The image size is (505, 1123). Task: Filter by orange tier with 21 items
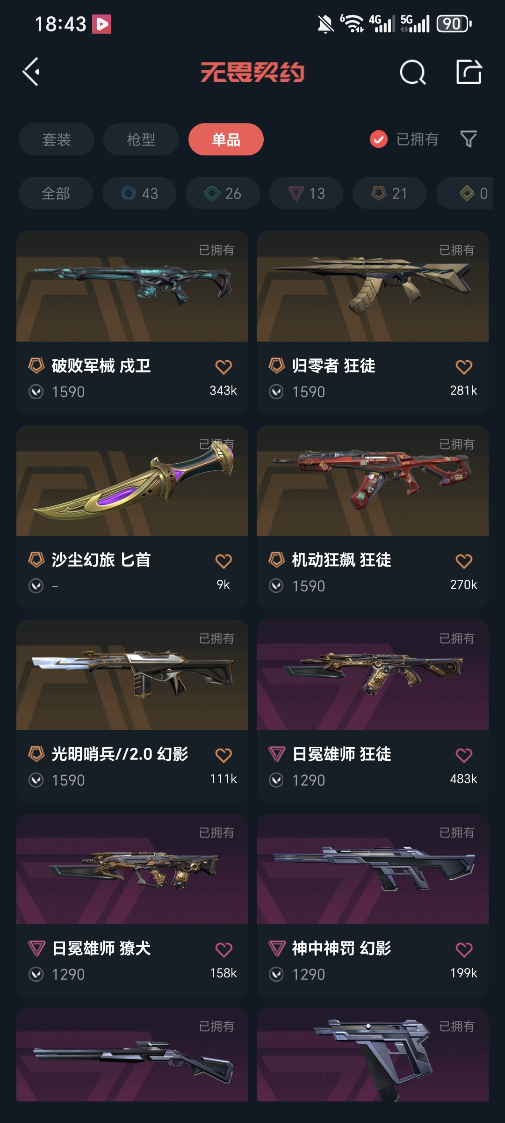pyautogui.click(x=390, y=193)
